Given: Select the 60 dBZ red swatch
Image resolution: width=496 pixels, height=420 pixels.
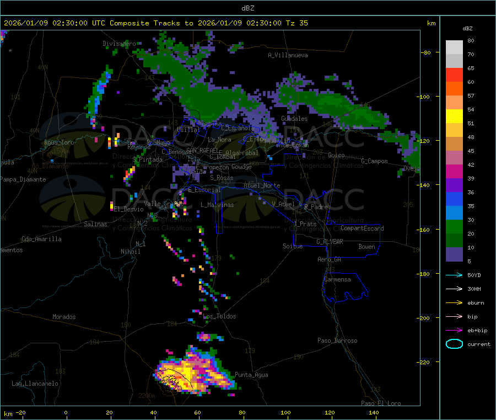Looking at the screenshot, I should point(454,75).
